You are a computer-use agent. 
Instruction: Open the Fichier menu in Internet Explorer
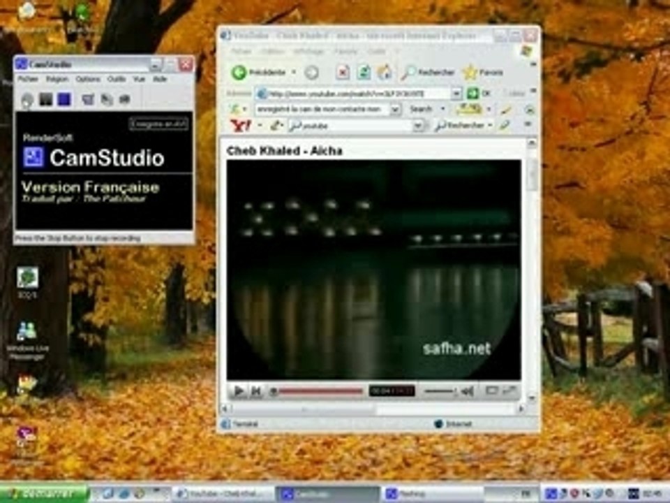242,52
